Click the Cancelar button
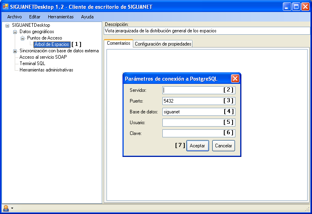Viewport: 312px width, 214px height. pyautogui.click(x=223, y=146)
